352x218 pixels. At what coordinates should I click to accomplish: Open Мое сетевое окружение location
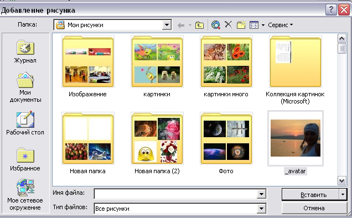(25, 194)
